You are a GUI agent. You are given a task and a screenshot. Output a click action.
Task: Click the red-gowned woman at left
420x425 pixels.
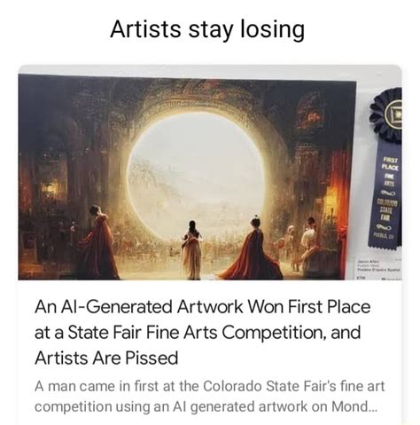(99, 242)
